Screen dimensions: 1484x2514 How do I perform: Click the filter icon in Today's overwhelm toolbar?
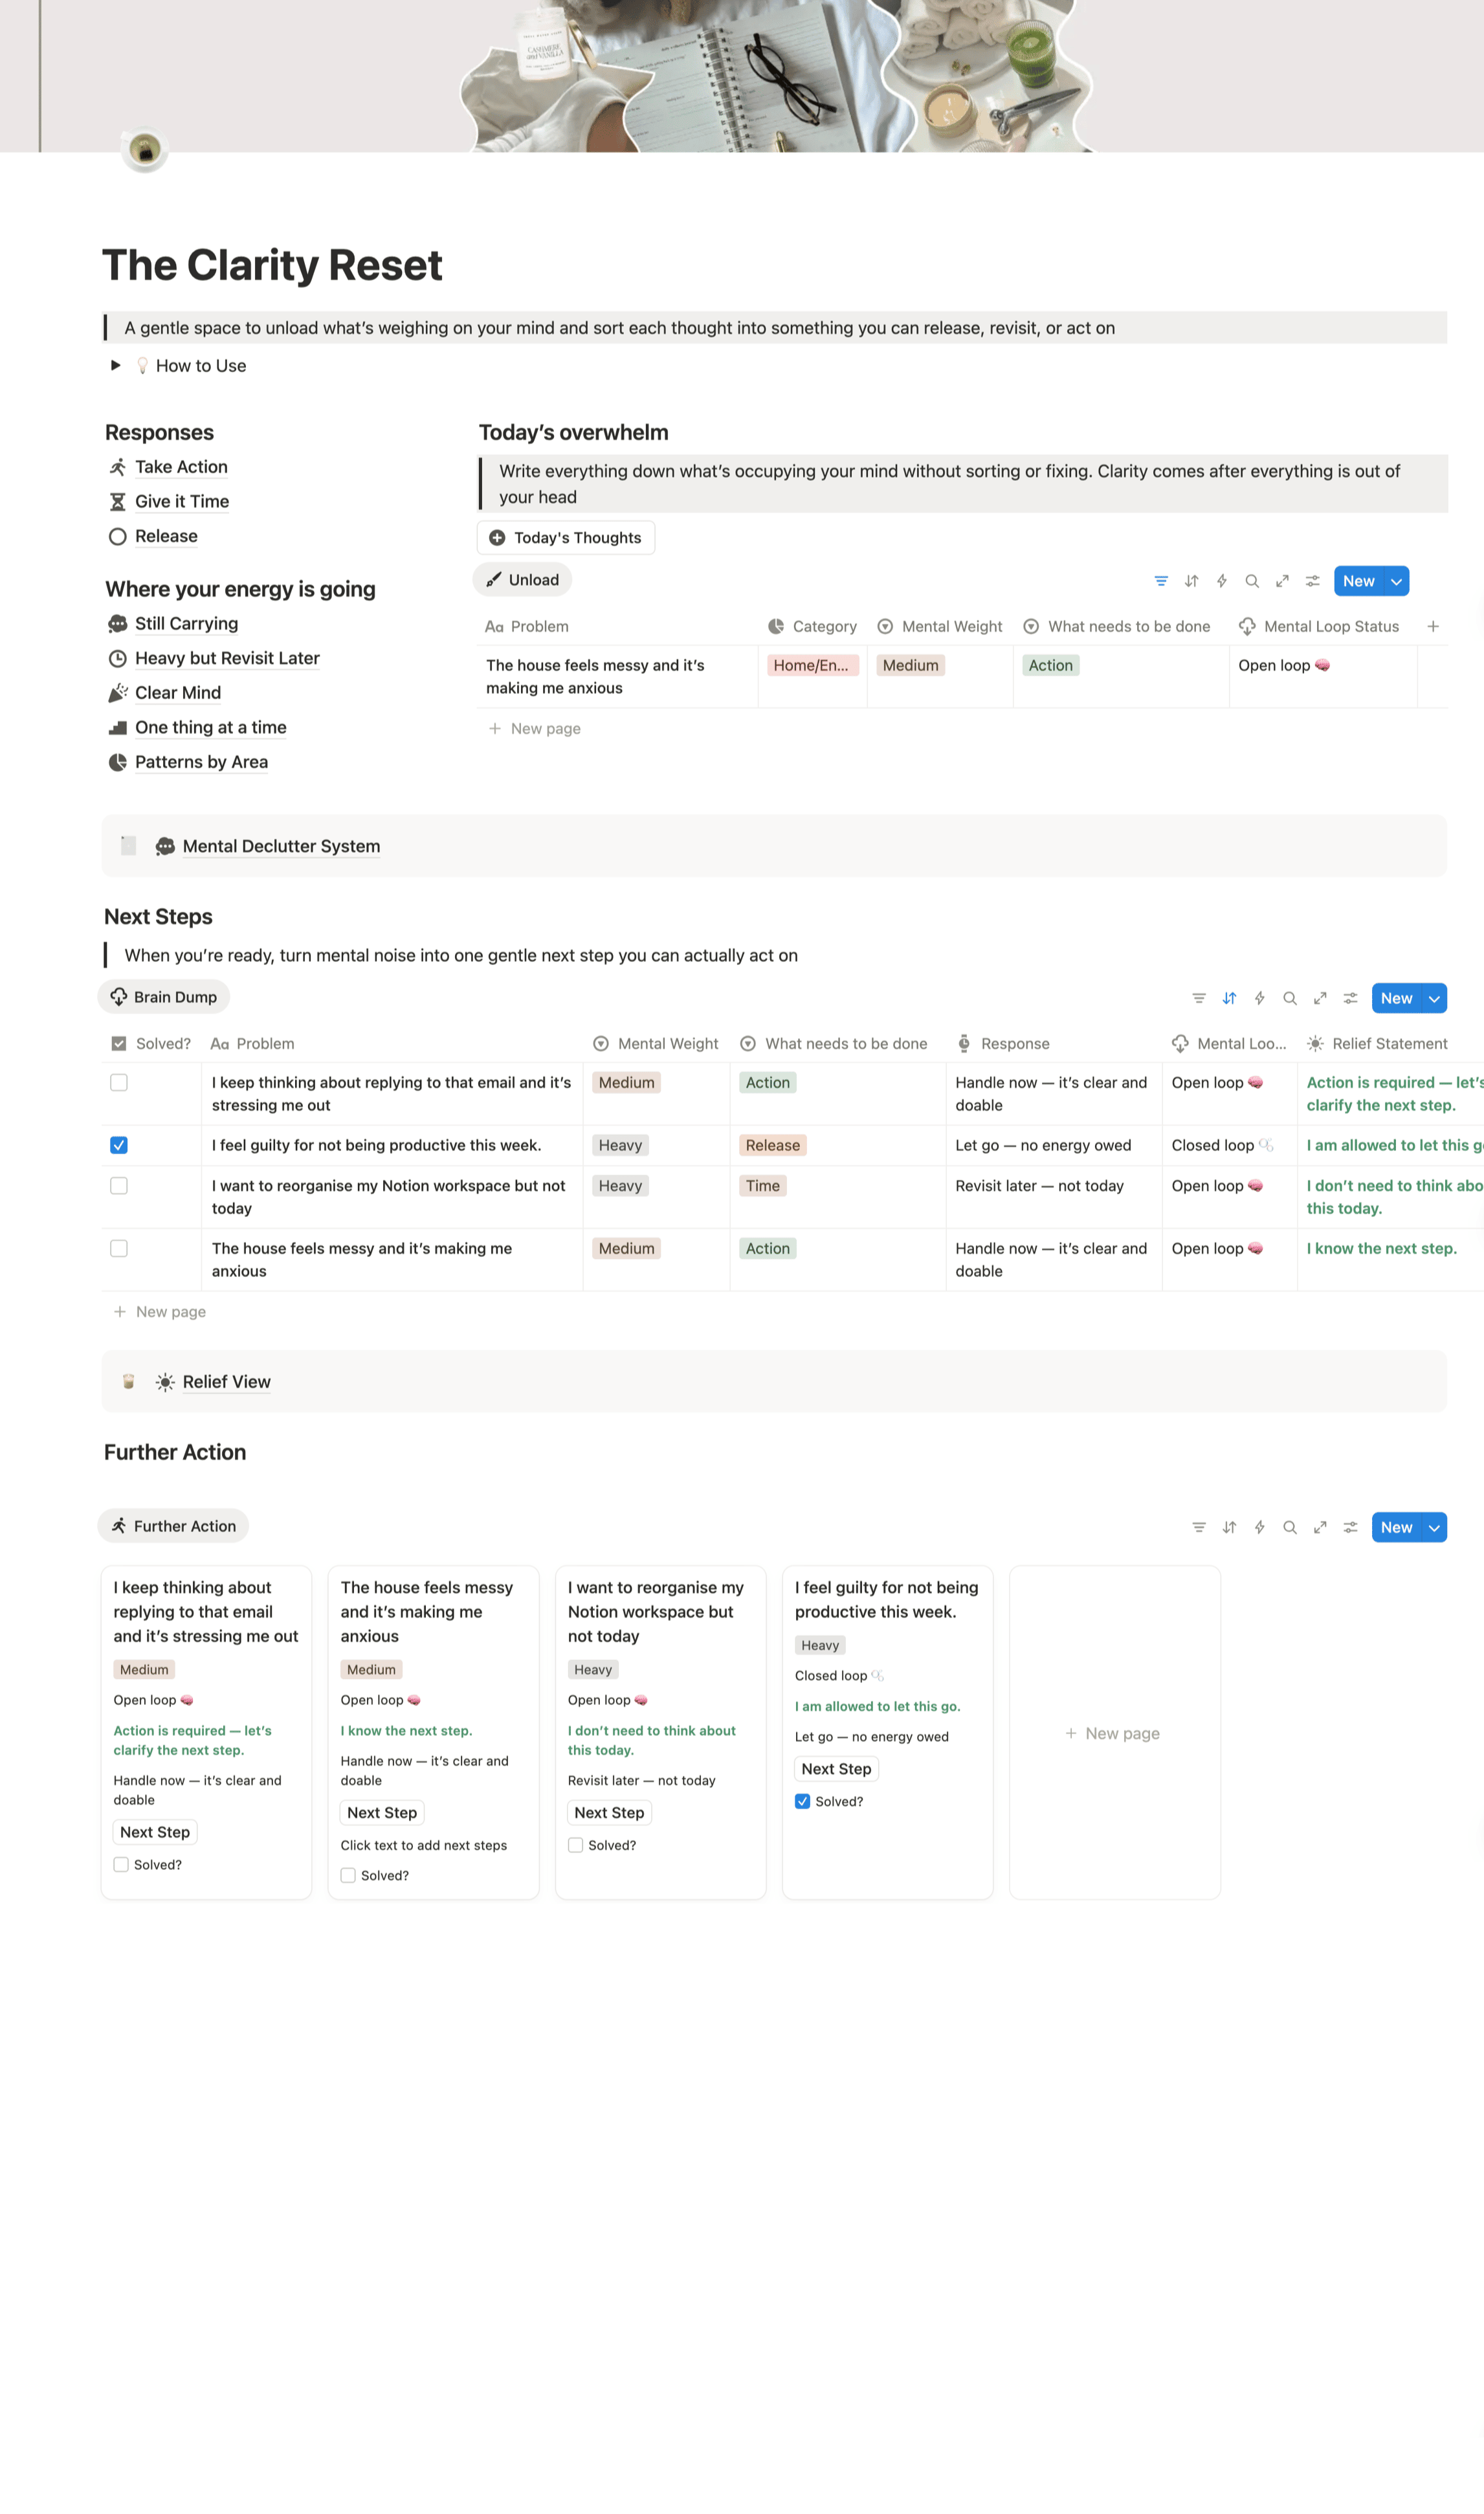[x=1160, y=581]
